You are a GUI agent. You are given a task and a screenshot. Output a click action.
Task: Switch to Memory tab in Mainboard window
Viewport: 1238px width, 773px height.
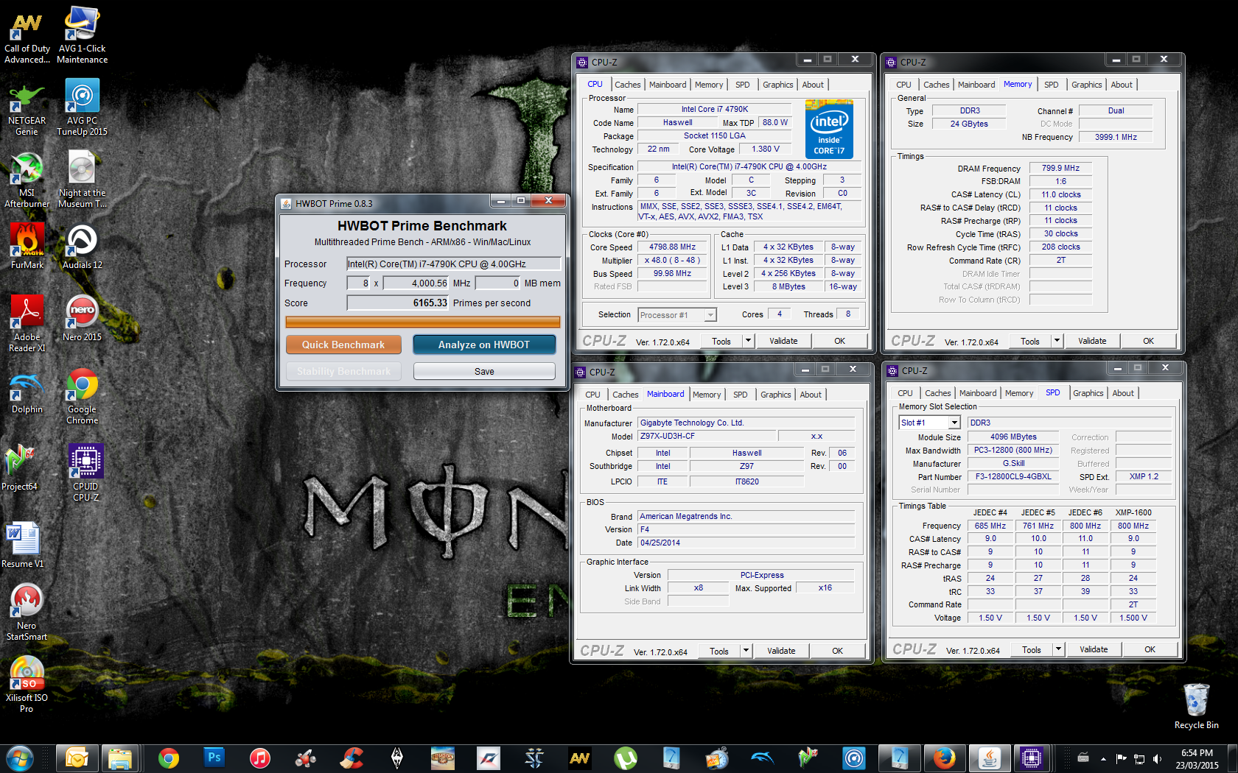coord(707,395)
